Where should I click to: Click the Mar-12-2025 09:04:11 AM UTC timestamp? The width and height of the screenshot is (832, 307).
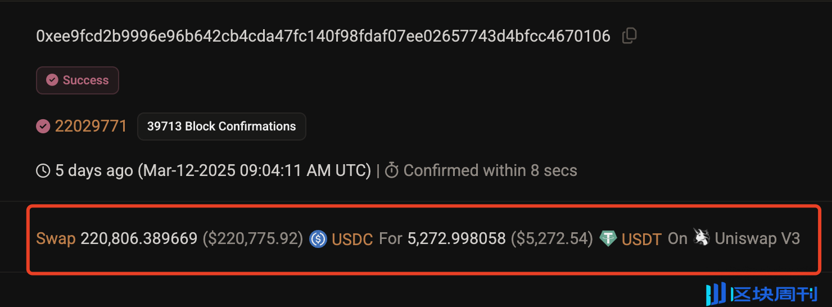tap(255, 170)
